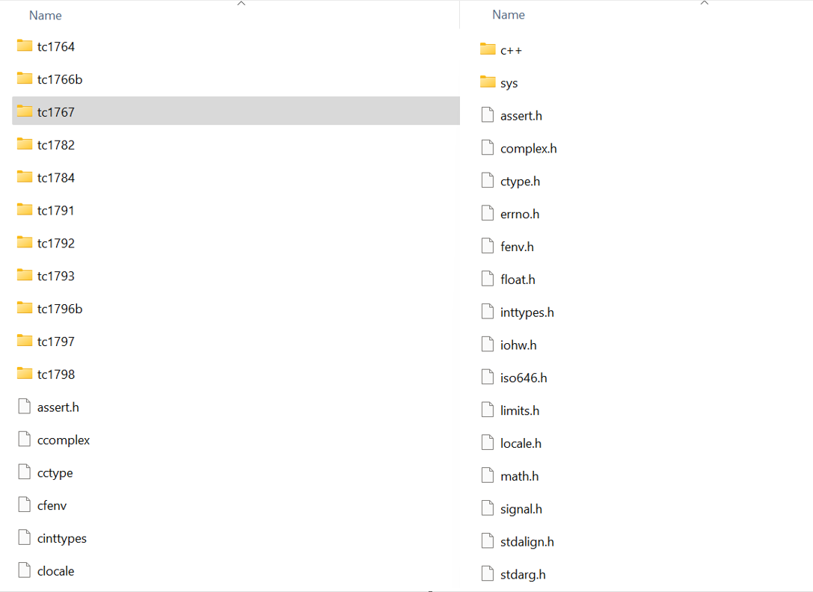Click the iso646.h file icon
The image size is (813, 592).
coord(488,377)
